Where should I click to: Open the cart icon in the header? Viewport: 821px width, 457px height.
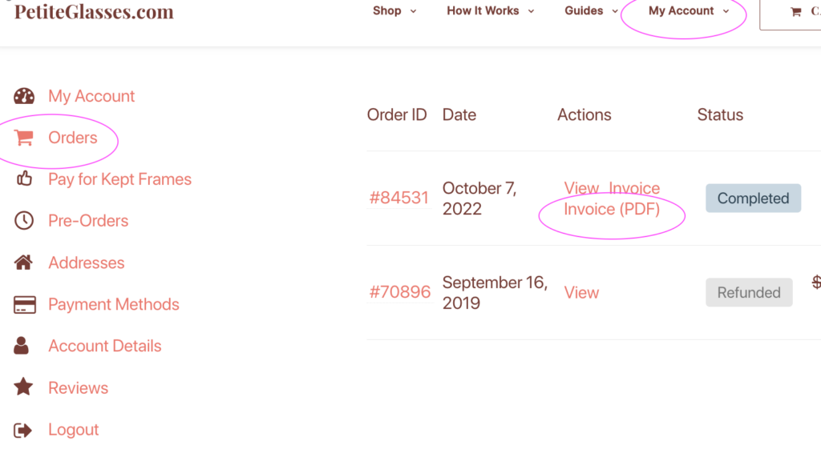coord(796,11)
